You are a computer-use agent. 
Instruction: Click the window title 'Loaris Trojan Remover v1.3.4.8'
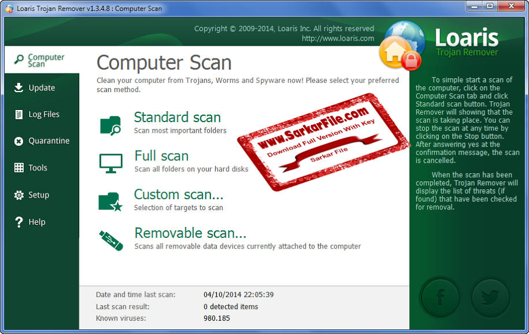[x=63, y=9]
